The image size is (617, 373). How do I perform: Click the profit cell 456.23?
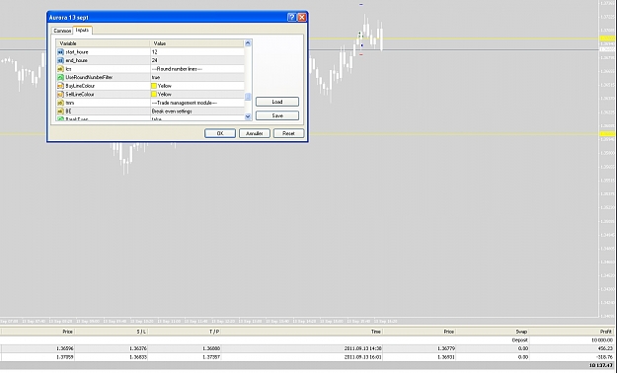(x=604, y=348)
